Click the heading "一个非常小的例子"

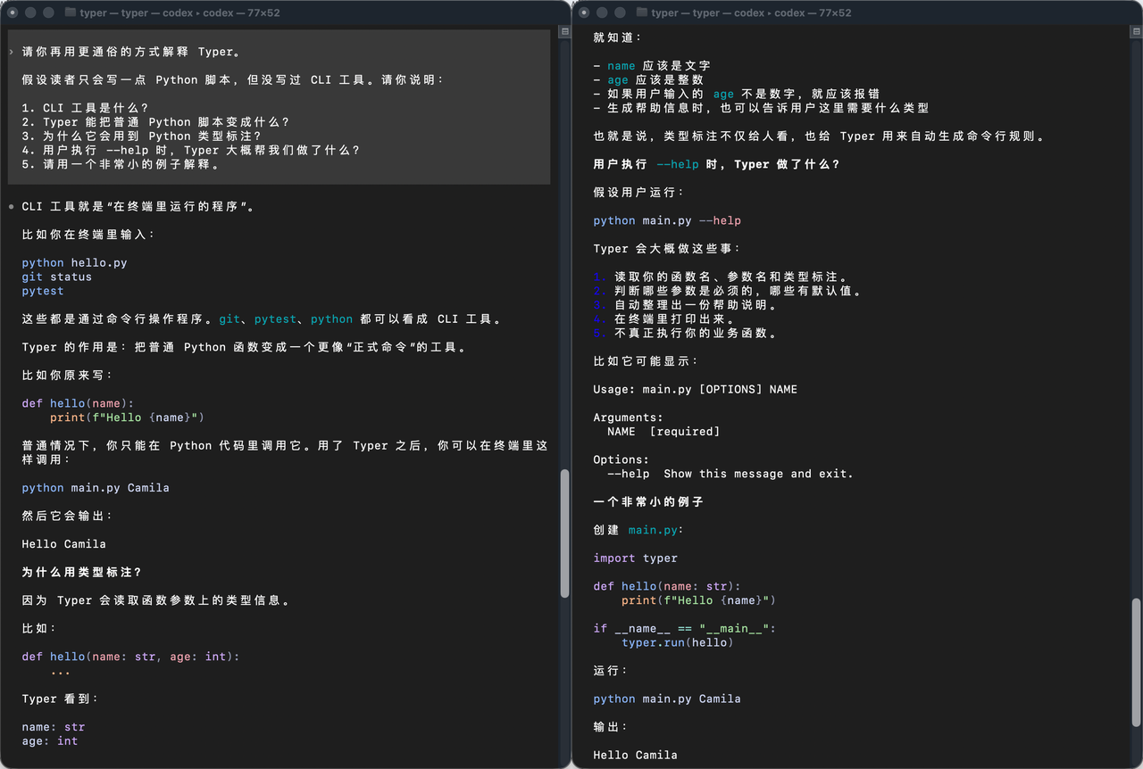point(649,502)
